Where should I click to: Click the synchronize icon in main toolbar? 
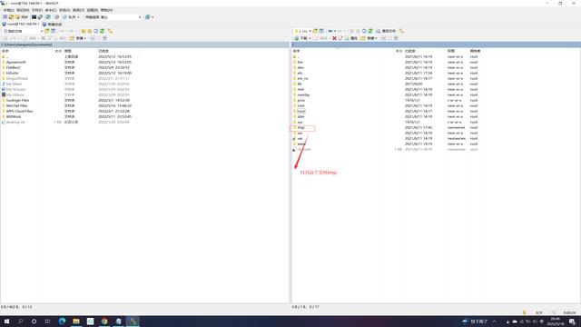(22, 17)
